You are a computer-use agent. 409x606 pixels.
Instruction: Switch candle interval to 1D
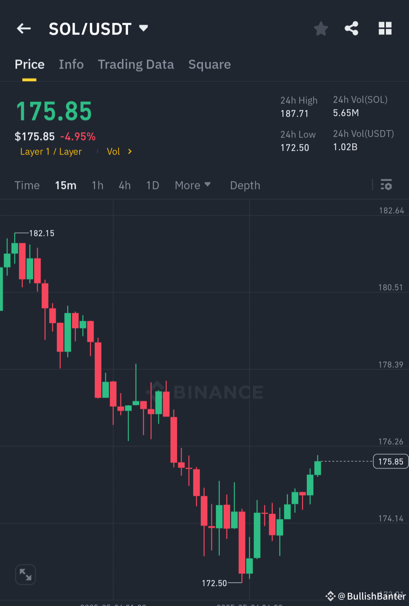coord(152,185)
